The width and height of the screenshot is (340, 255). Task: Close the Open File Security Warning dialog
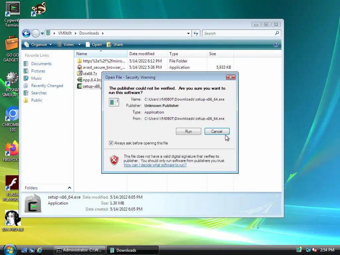[x=230, y=77]
